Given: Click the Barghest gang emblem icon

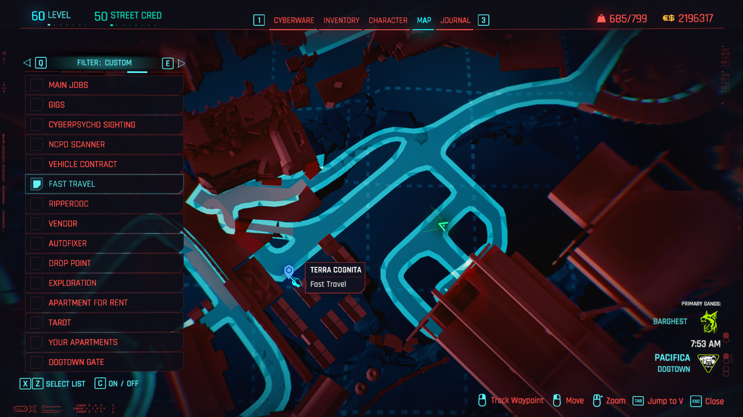Looking at the screenshot, I should click(x=709, y=322).
